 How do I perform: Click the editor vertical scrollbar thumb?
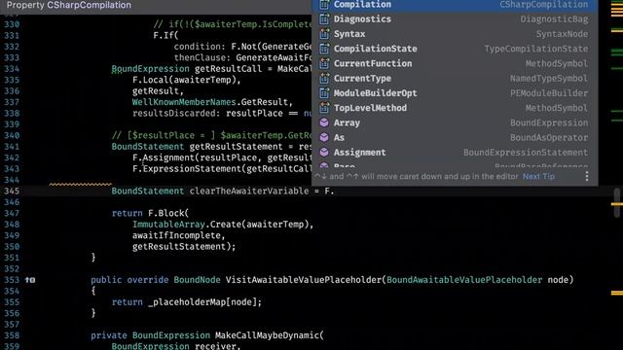pyautogui.click(x=616, y=203)
